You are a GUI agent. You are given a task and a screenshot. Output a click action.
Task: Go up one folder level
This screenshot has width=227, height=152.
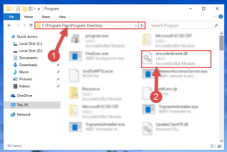tap(31, 25)
